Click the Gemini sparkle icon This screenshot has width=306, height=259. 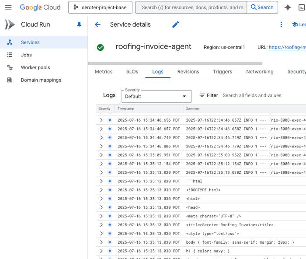[x=288, y=7]
